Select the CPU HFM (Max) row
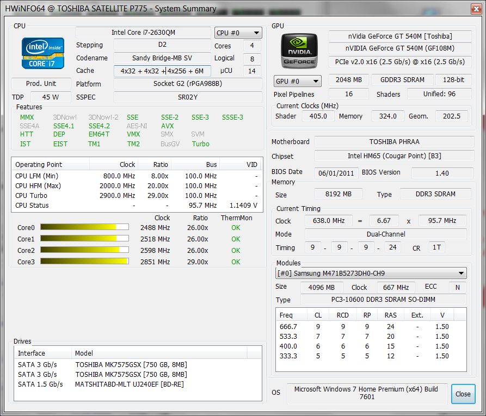 (x=137, y=186)
